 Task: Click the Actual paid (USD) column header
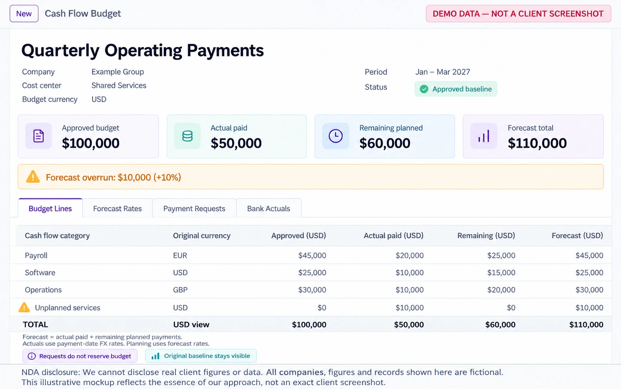coord(394,235)
